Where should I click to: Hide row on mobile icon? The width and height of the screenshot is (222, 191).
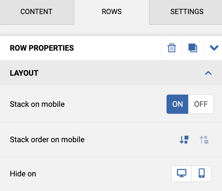coord(201,174)
